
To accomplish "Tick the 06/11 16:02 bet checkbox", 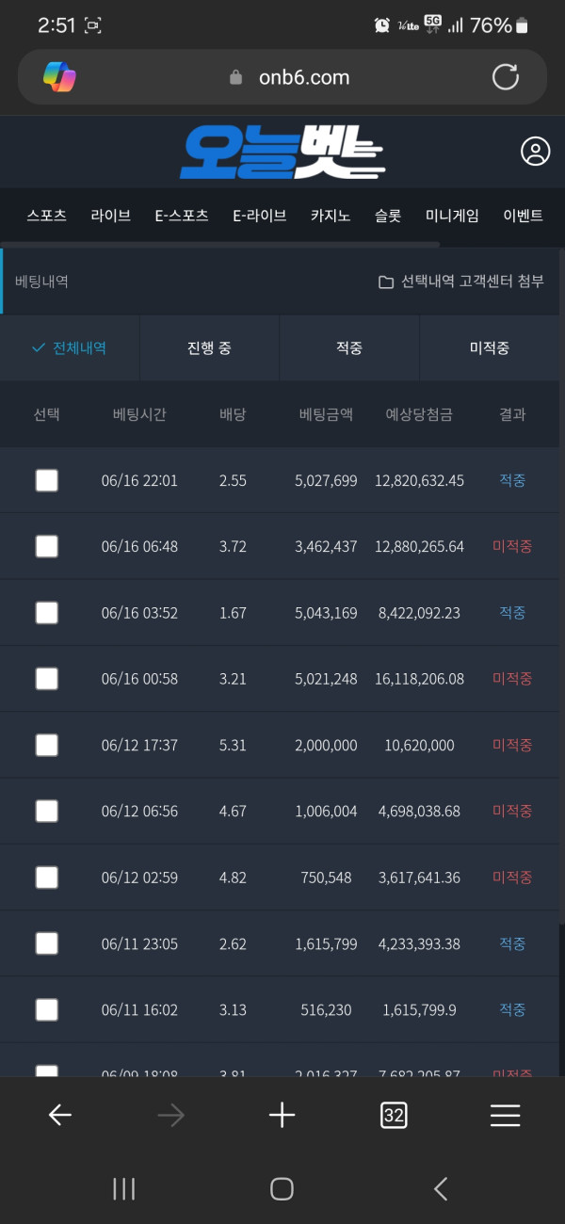I will point(47,1010).
